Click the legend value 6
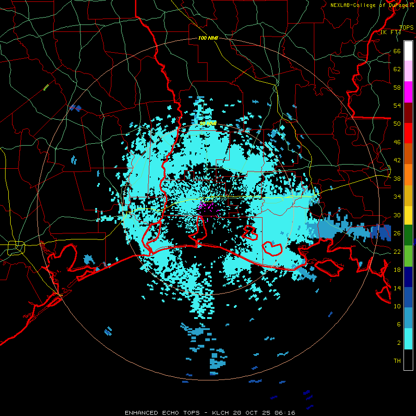 398,324
